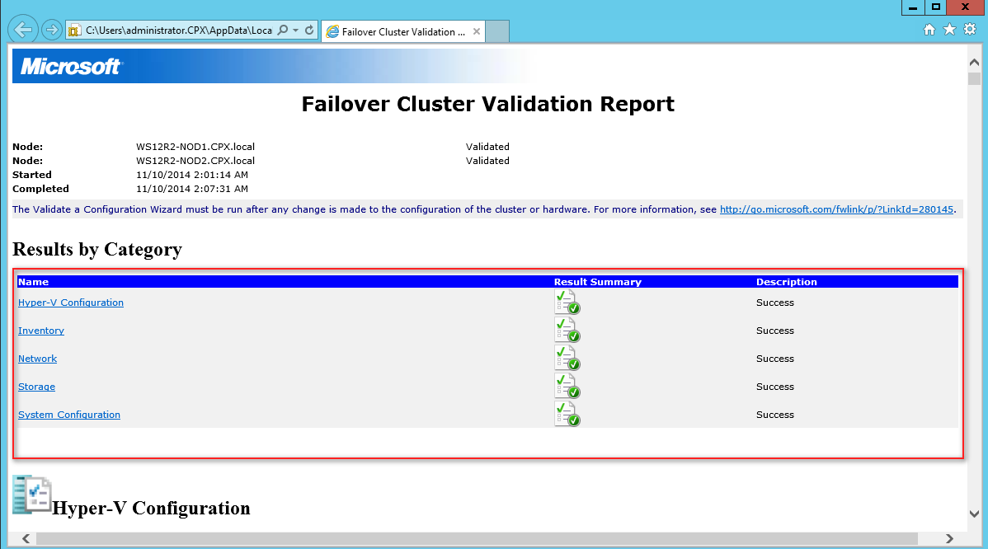988x549 pixels.
Task: Open Favorites star icon
Action: point(949,30)
